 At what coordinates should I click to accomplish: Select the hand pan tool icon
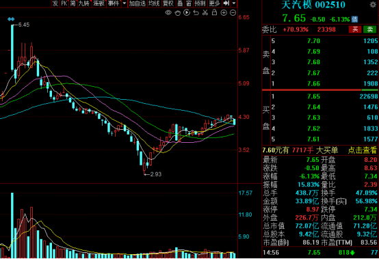pos(177,13)
